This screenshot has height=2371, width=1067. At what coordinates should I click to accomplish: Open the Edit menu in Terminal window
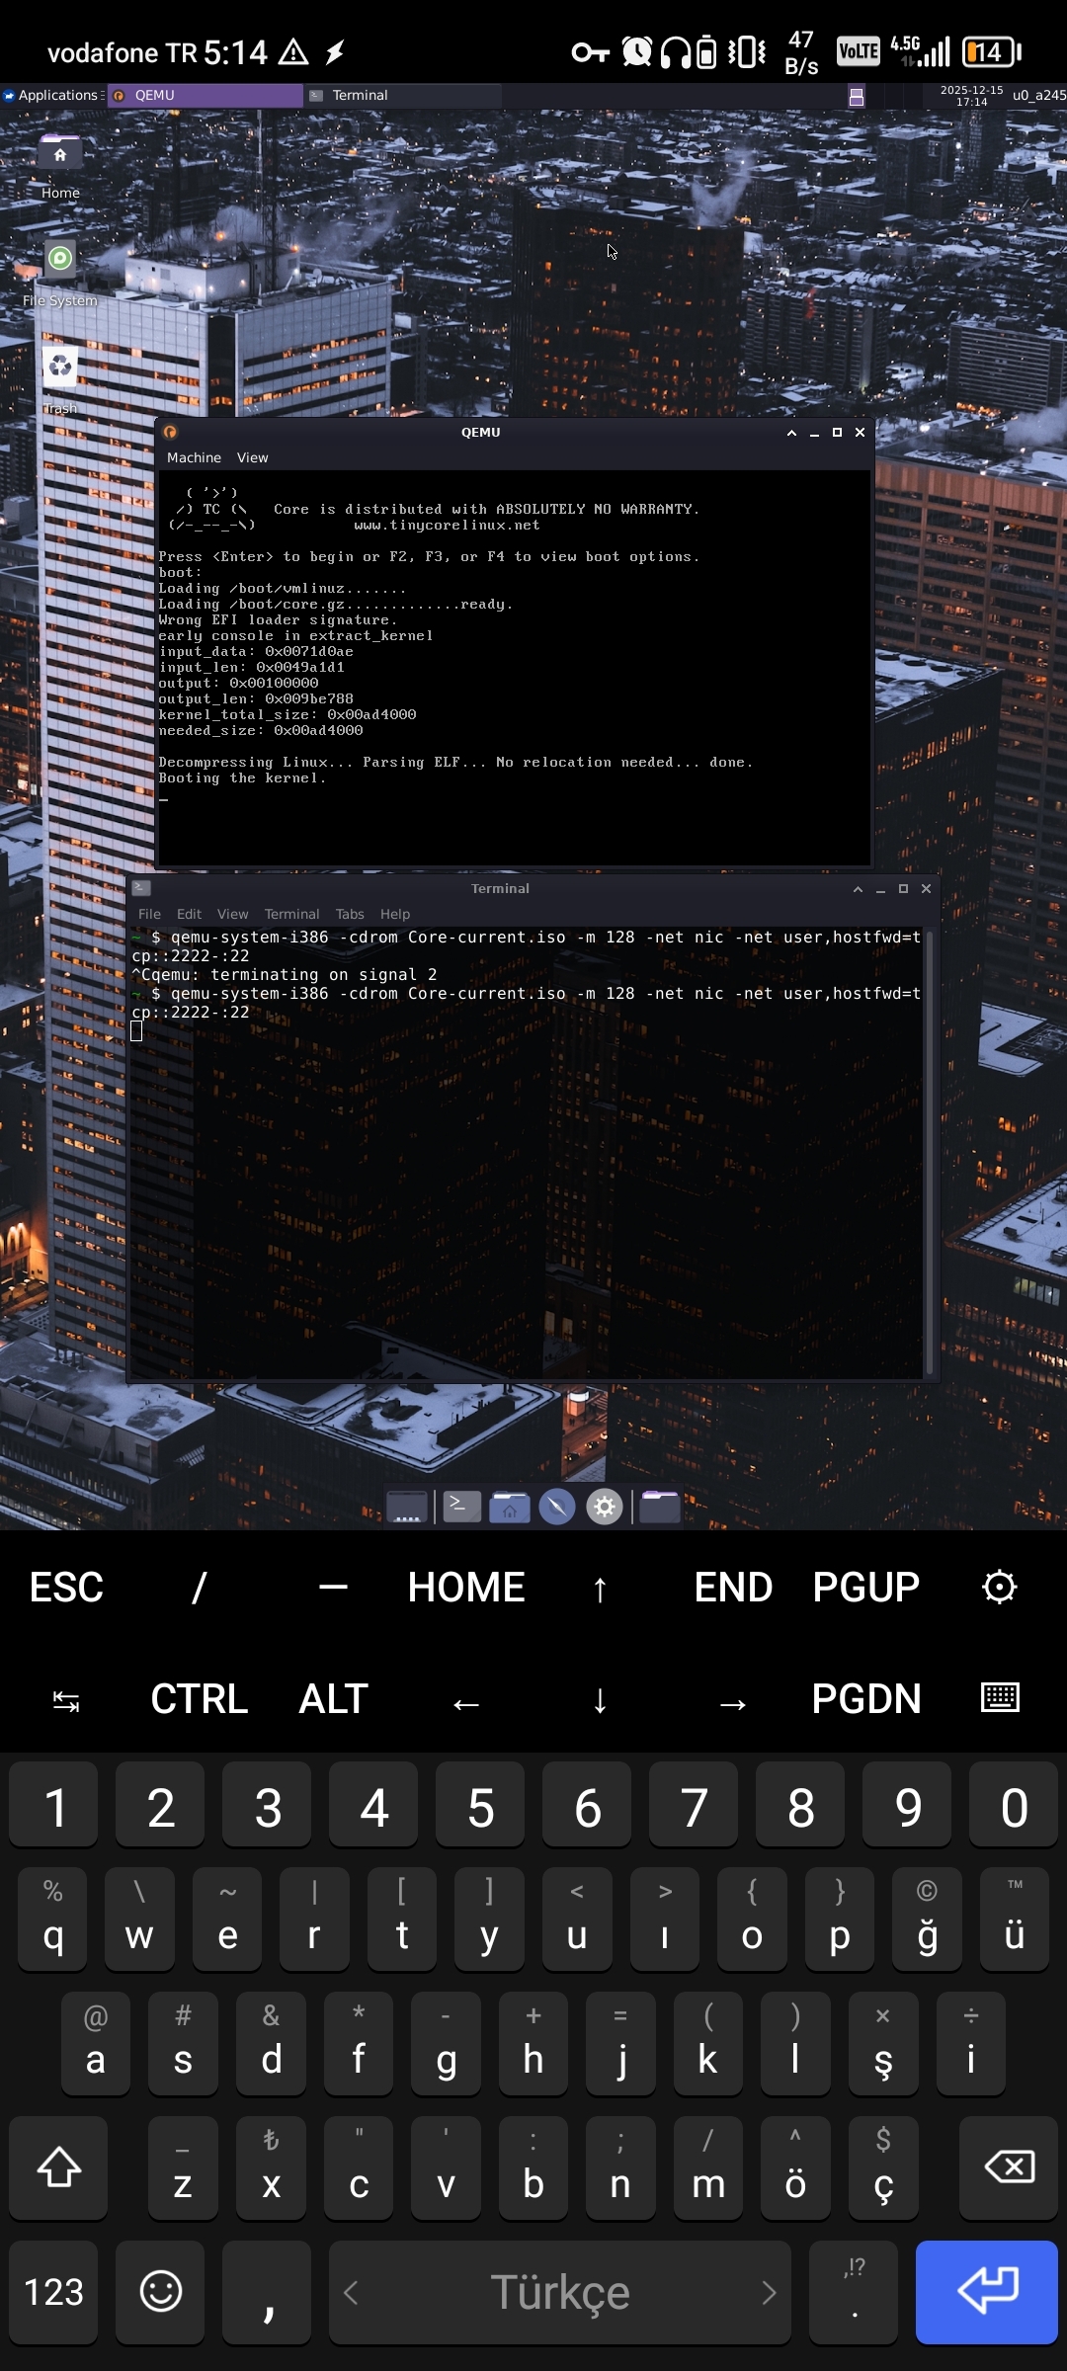[189, 914]
